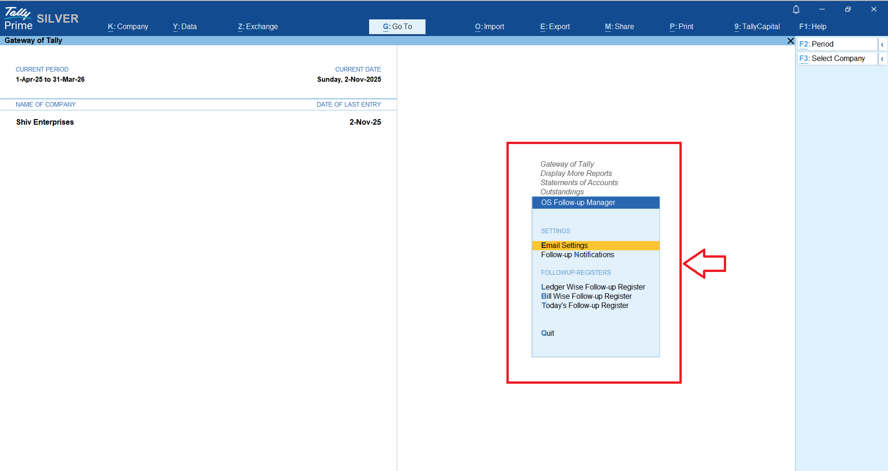Open Today's Follow-up Register
Image resolution: width=888 pixels, height=471 pixels.
pos(585,306)
